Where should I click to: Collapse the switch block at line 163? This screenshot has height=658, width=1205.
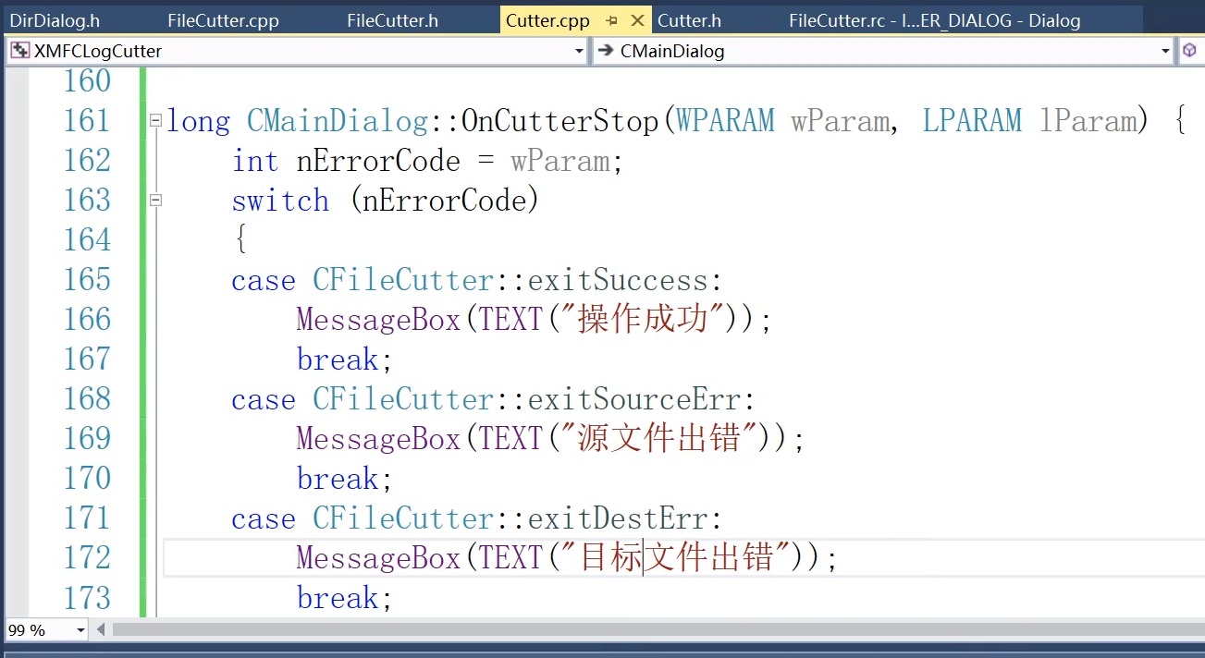click(155, 200)
